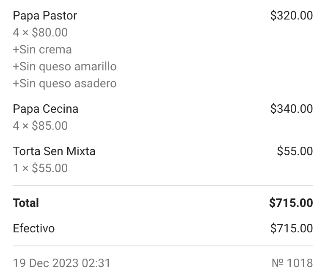Select the $340.00 Papa Cecina price
Image resolution: width=325 pixels, height=279 pixels.
coord(291,109)
